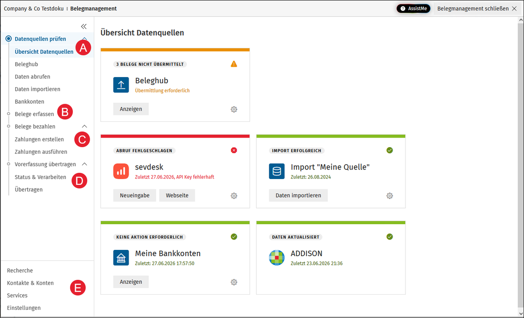Click the "KEINE AKTION ERFORDERLICH" badge
524x318 pixels.
click(150, 237)
